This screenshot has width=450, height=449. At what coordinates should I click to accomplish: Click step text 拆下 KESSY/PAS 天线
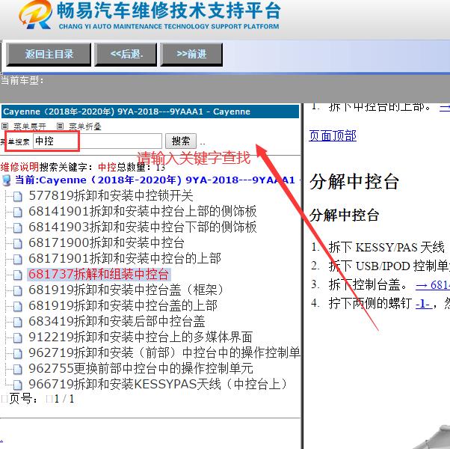click(x=386, y=247)
